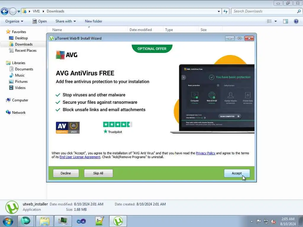Open the Videos library
The width and height of the screenshot is (303, 227).
pos(17,87)
